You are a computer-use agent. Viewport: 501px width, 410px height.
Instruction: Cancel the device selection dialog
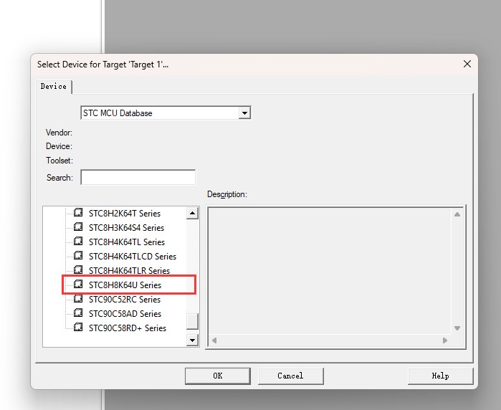[x=290, y=376]
